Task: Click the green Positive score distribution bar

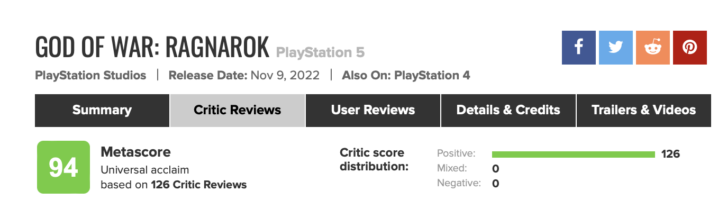Action: (574, 154)
